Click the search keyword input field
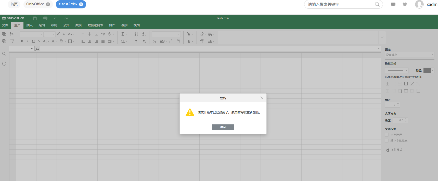This screenshot has width=438, height=181. coord(340,4)
